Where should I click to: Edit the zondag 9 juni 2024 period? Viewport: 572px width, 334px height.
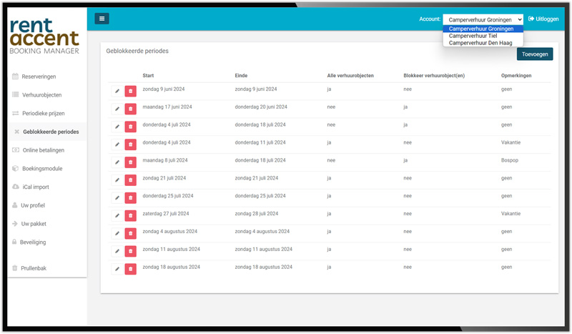click(117, 92)
